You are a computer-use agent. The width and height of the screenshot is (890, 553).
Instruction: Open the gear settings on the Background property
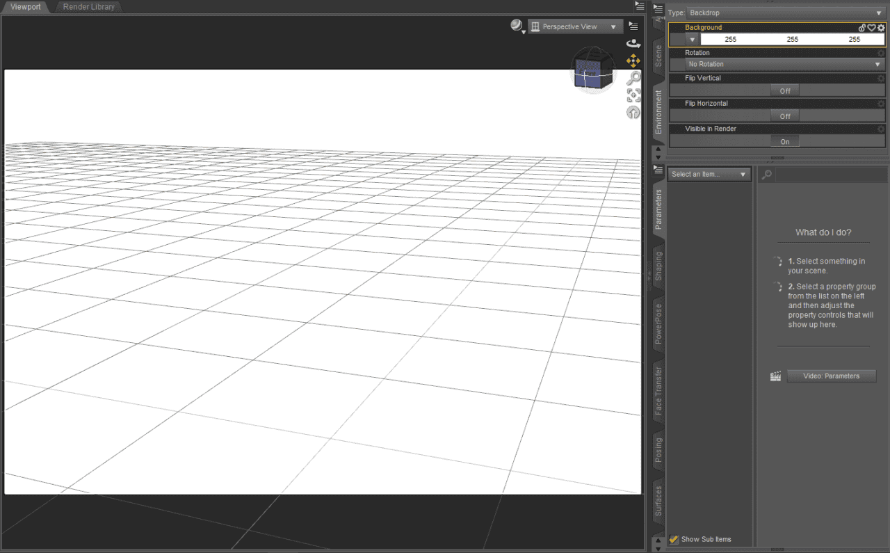click(x=881, y=28)
